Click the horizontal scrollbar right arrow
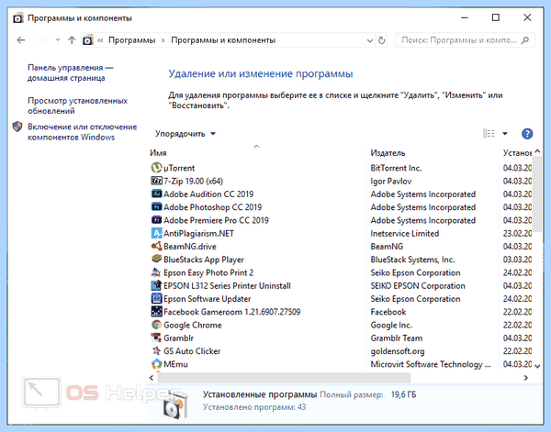 (x=525, y=378)
